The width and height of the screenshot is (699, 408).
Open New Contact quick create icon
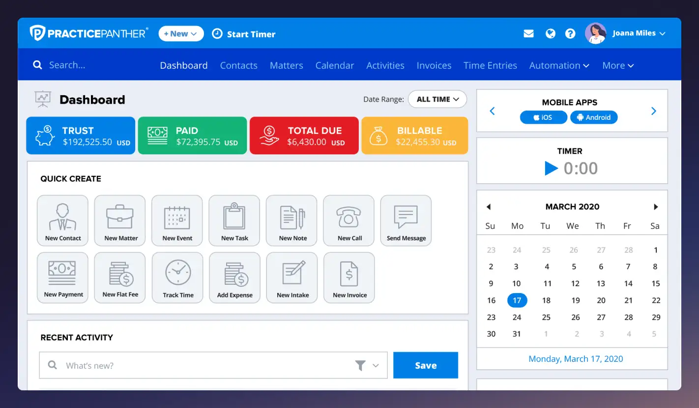(62, 220)
